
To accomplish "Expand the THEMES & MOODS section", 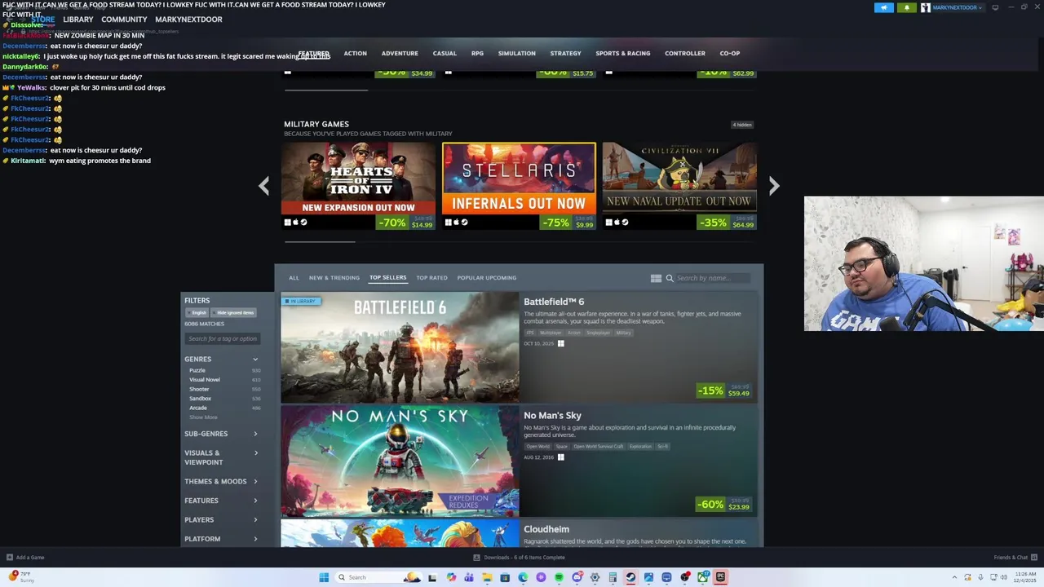I will 221,482.
